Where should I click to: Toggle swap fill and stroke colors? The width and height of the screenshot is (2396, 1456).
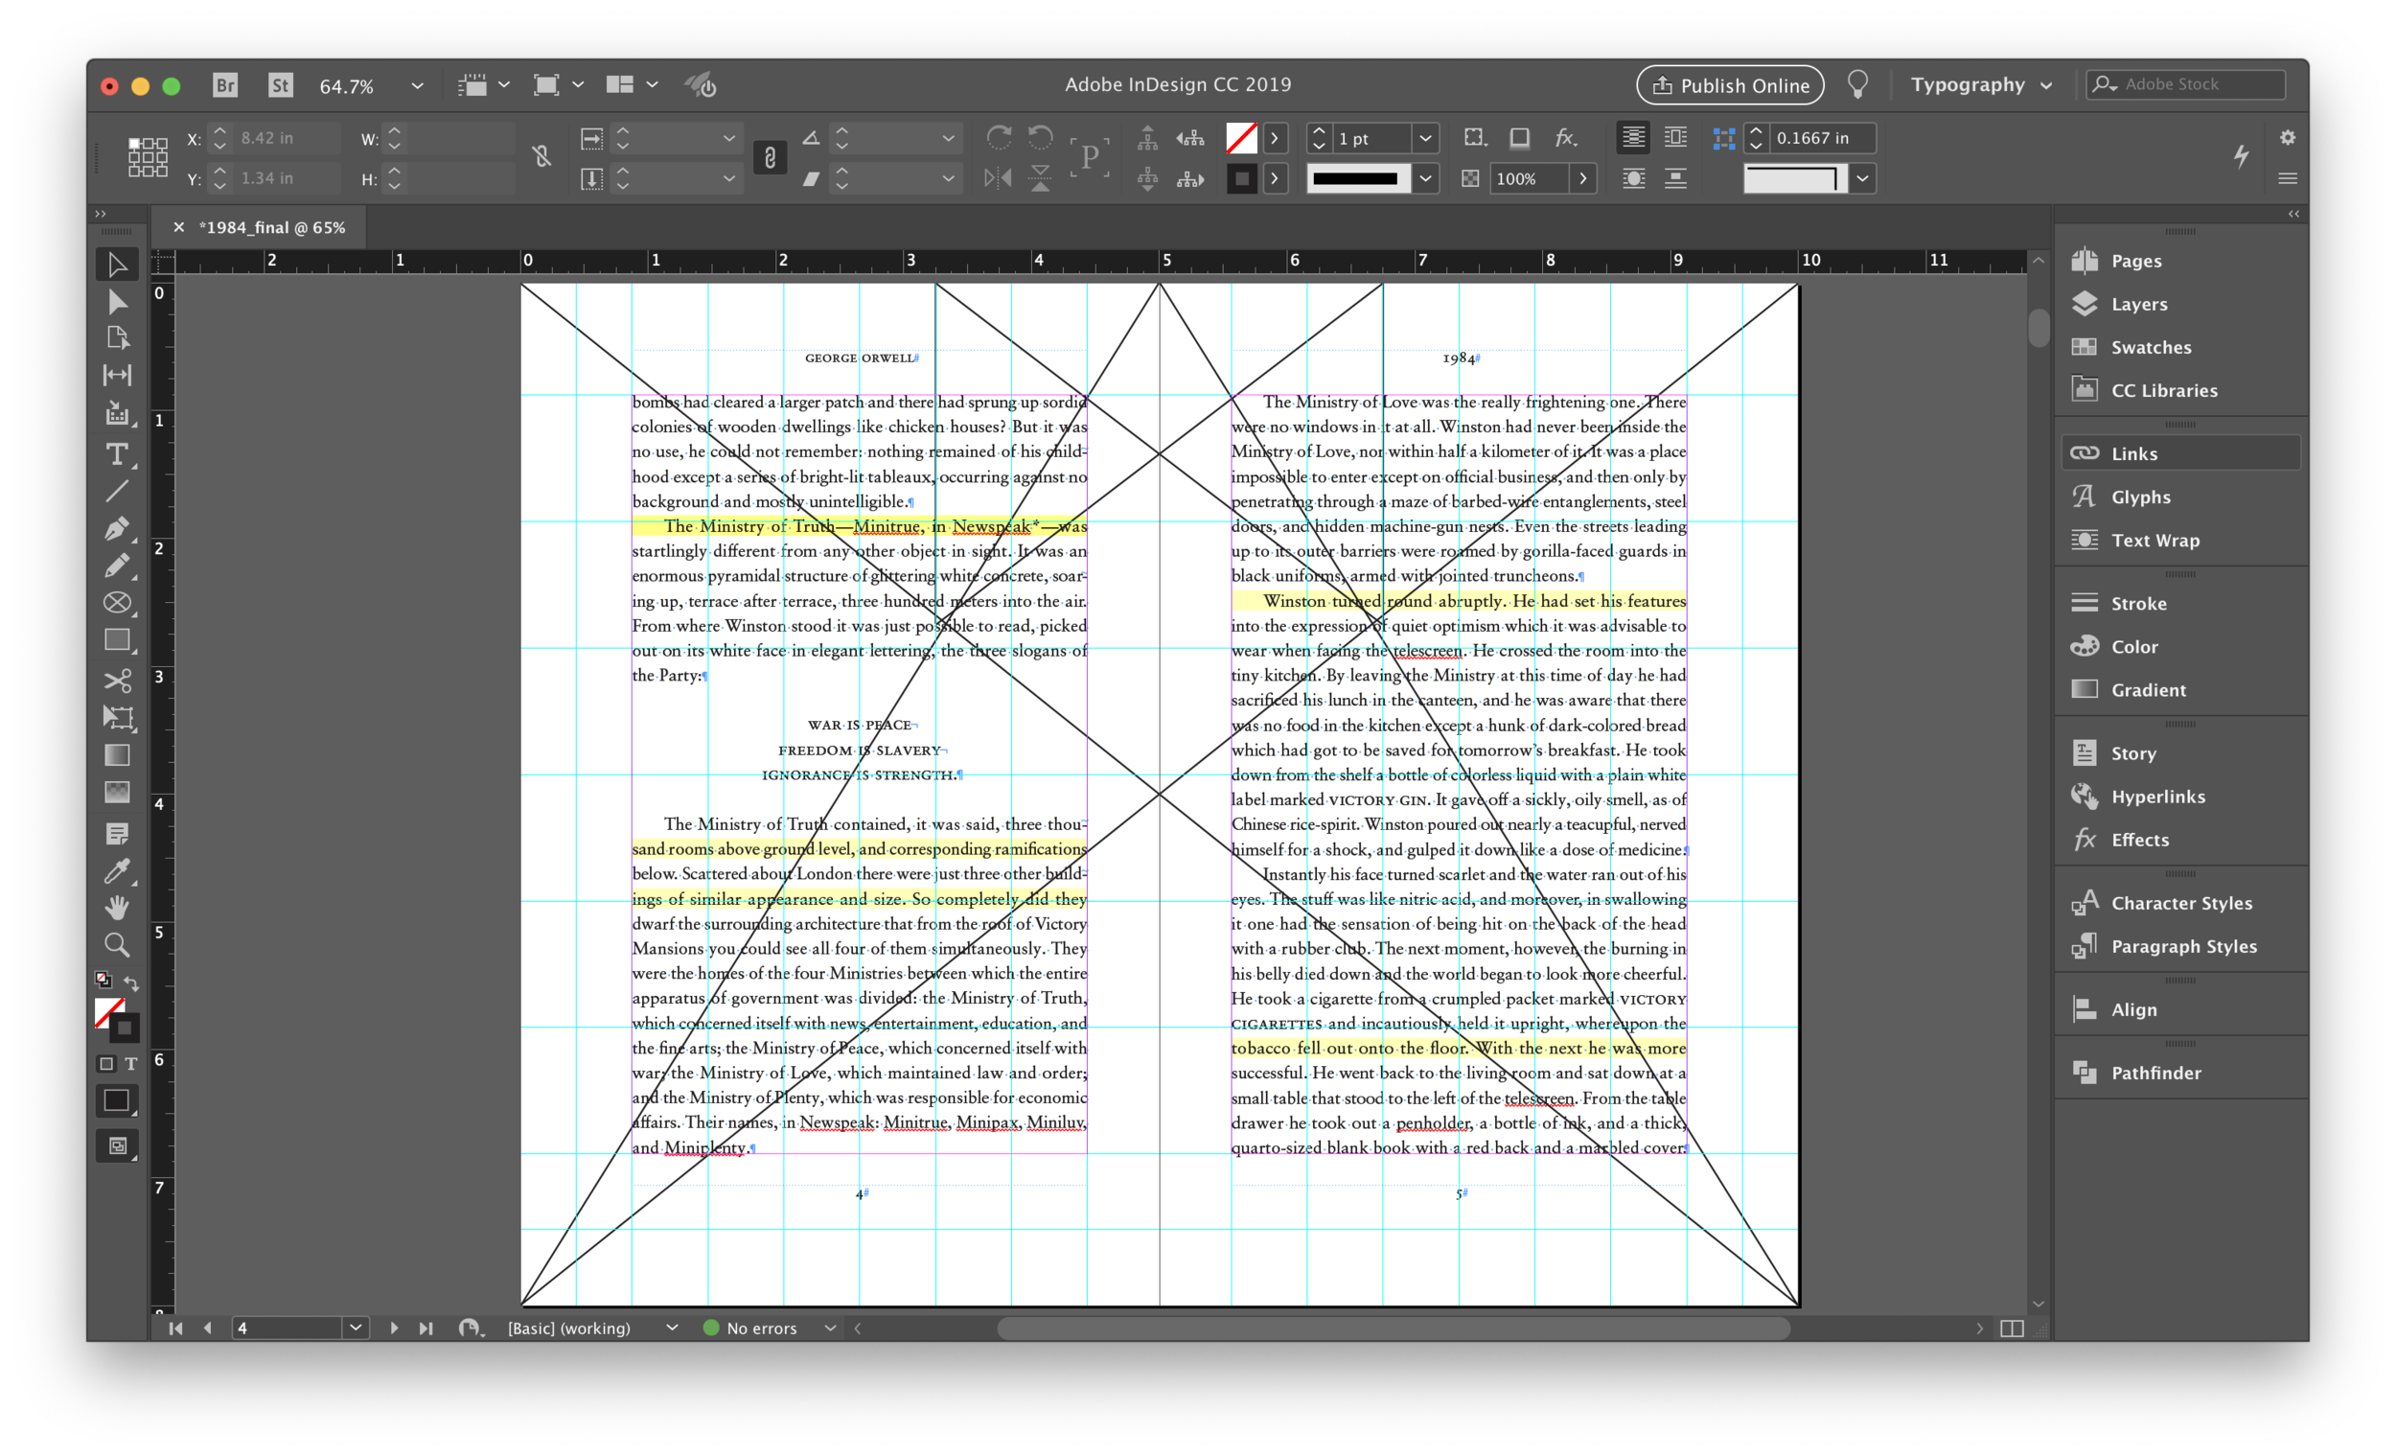pyautogui.click(x=132, y=982)
